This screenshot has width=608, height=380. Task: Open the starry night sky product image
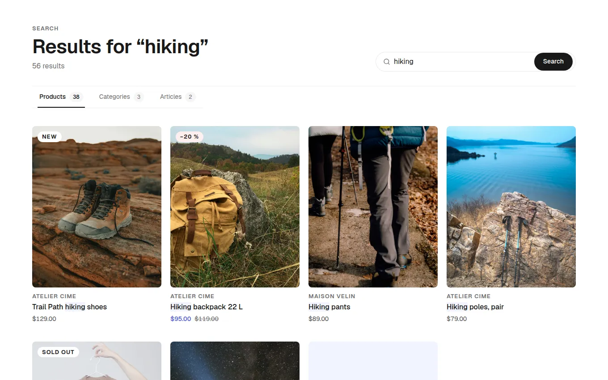[x=235, y=361]
